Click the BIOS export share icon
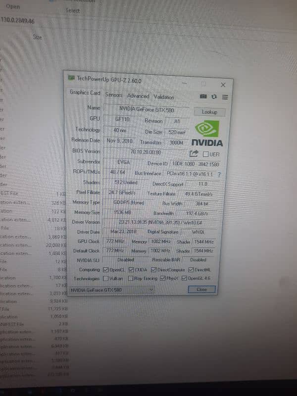 click(194, 153)
